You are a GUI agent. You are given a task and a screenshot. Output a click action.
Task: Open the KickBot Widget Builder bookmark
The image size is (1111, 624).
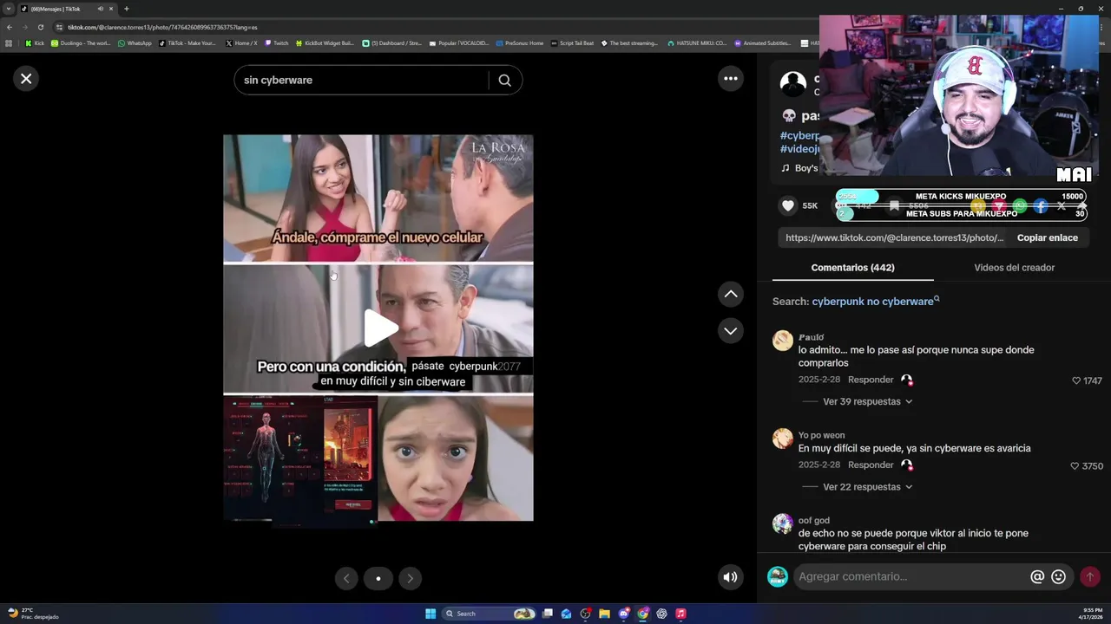[325, 43]
